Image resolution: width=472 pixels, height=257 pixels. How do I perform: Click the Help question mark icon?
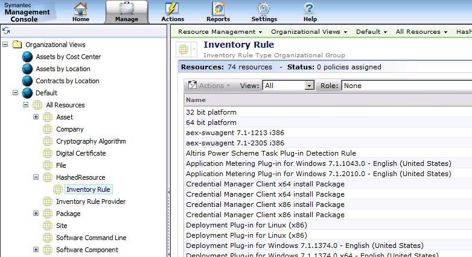pos(310,10)
